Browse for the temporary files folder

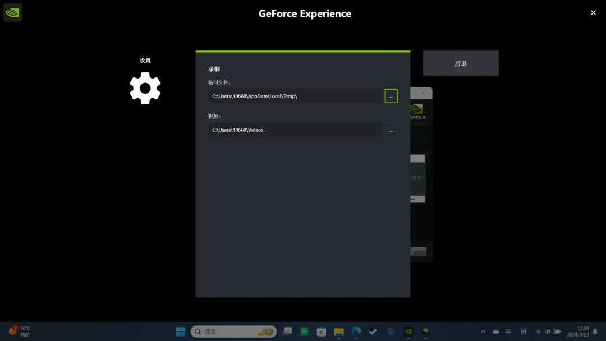[391, 96]
